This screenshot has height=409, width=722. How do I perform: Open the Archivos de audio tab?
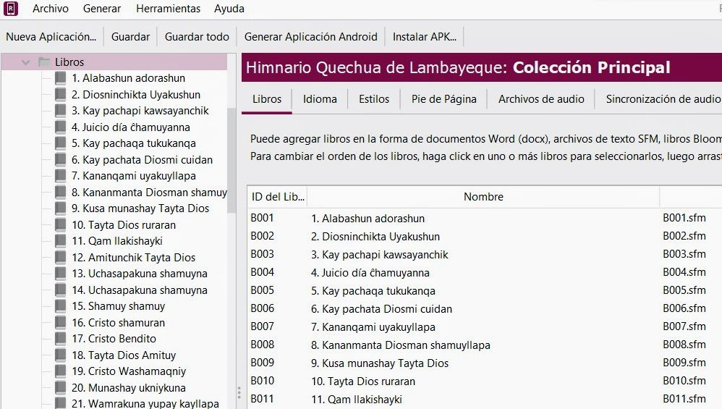(541, 99)
